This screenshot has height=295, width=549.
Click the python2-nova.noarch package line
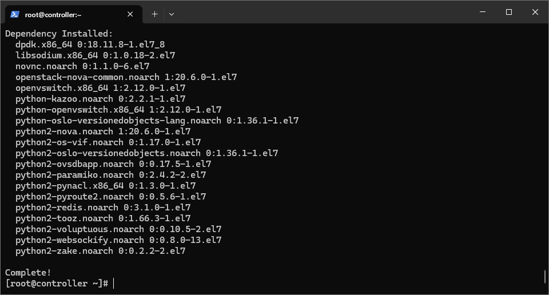(103, 131)
